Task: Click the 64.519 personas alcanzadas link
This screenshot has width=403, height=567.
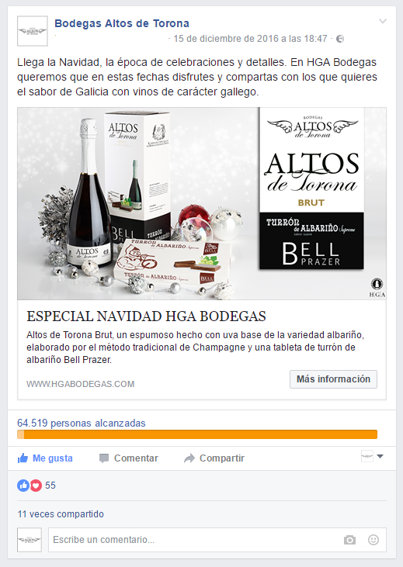Action: [82, 423]
